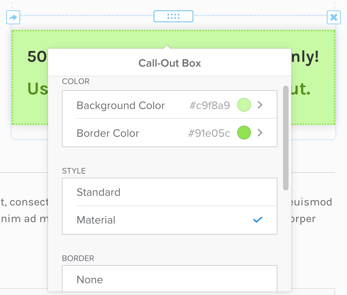Click the blue checkmark beside Material
Image resolution: width=347 pixels, height=295 pixels.
click(x=257, y=219)
